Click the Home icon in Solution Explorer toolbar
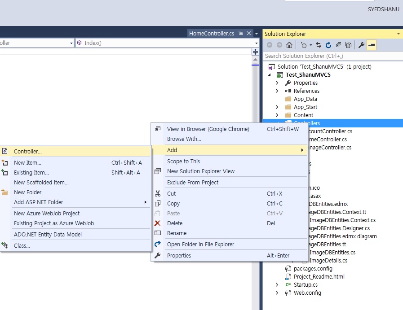Screen dimensions: 403x310 289,45
